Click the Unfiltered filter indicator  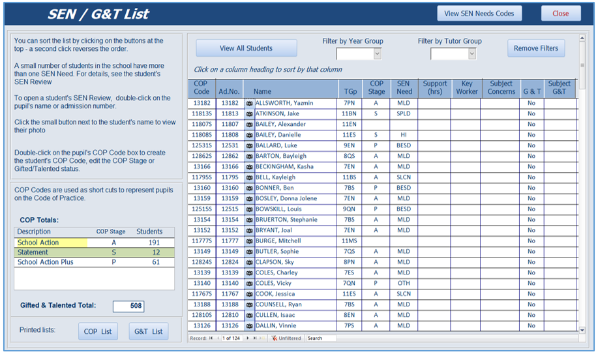point(286,338)
